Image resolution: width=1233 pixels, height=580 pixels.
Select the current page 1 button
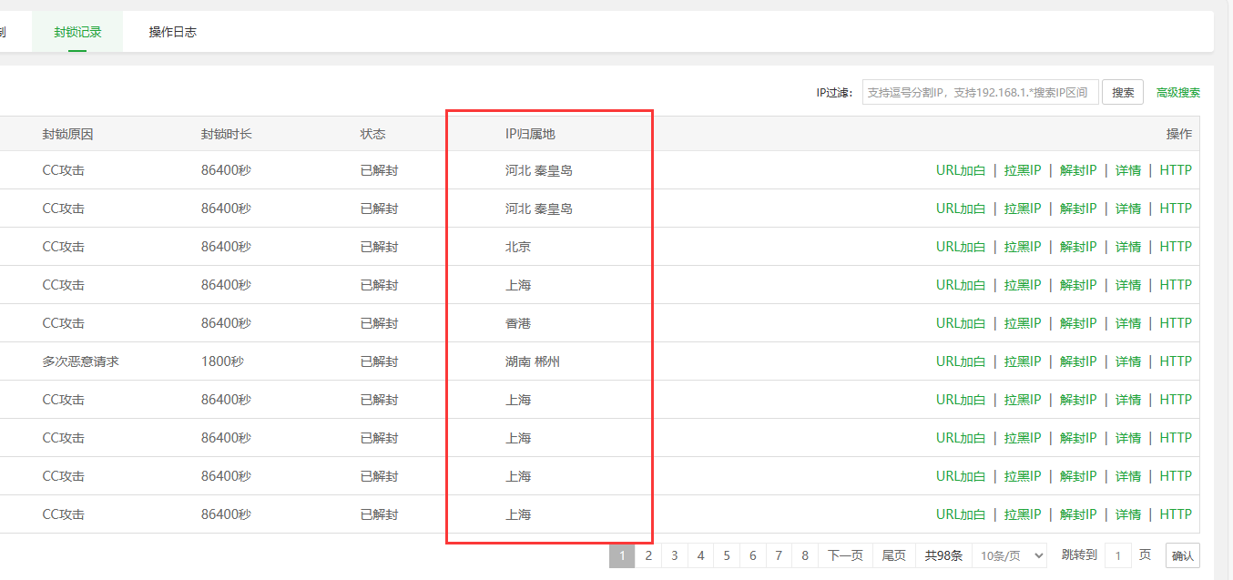[622, 555]
